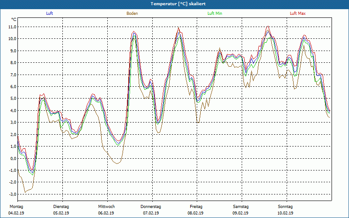The height and width of the screenshot is (218, 349).
Task: Click the '°C' axis unit label
Action: tap(14, 20)
